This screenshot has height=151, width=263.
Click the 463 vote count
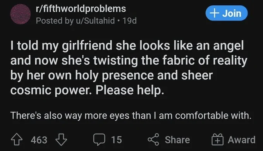pyautogui.click(x=39, y=140)
